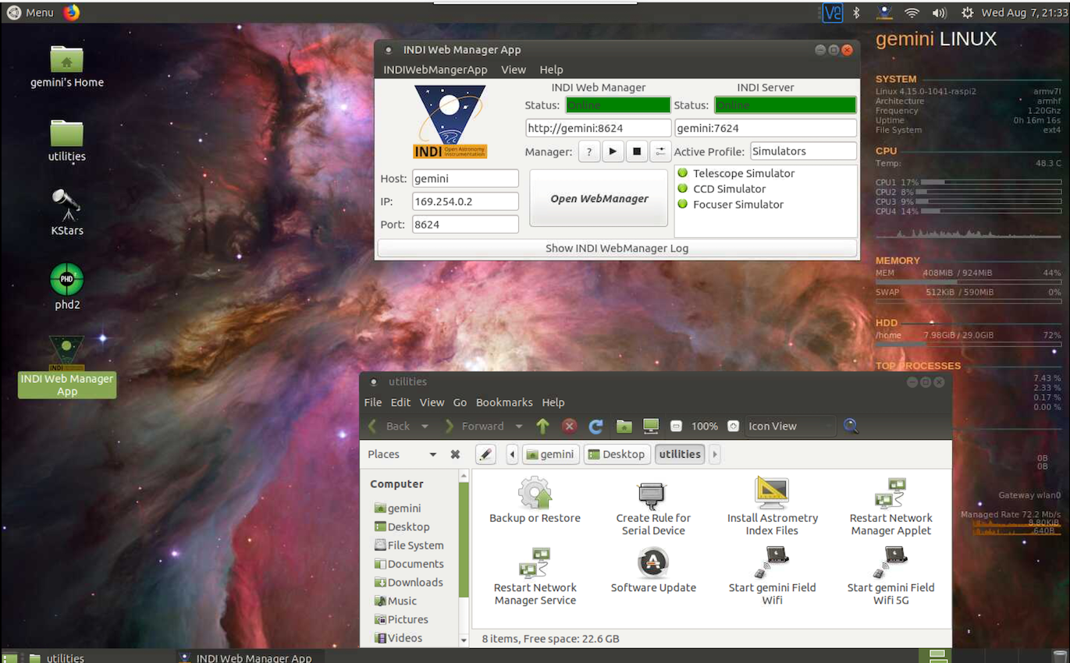This screenshot has height=663, width=1070.
Task: Click the Forward button in file manager
Action: coord(475,426)
